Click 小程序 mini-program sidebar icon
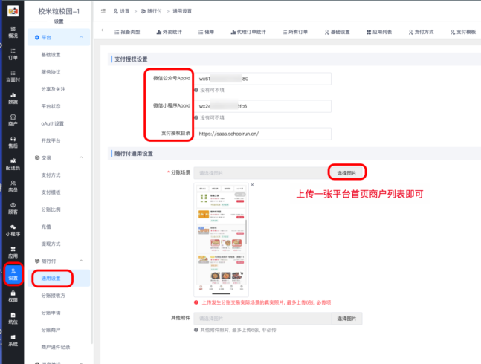 (x=13, y=230)
